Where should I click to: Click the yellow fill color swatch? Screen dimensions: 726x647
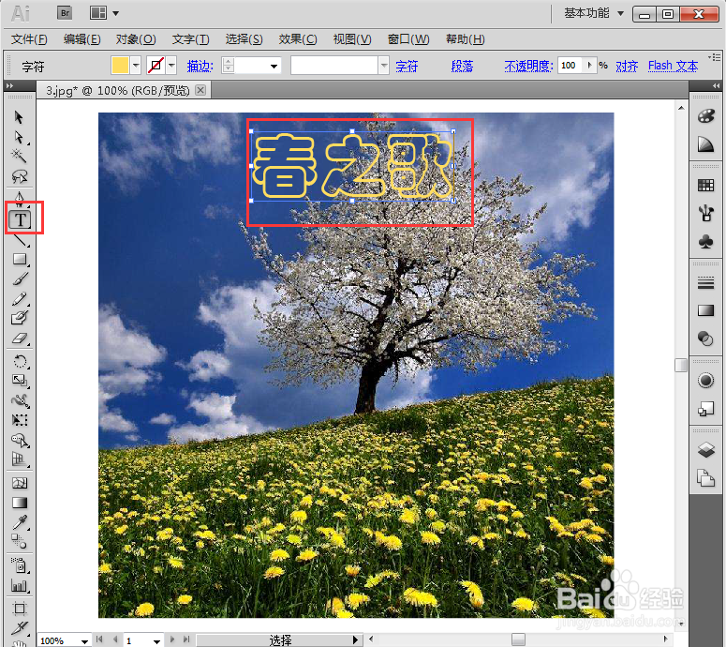click(x=120, y=66)
